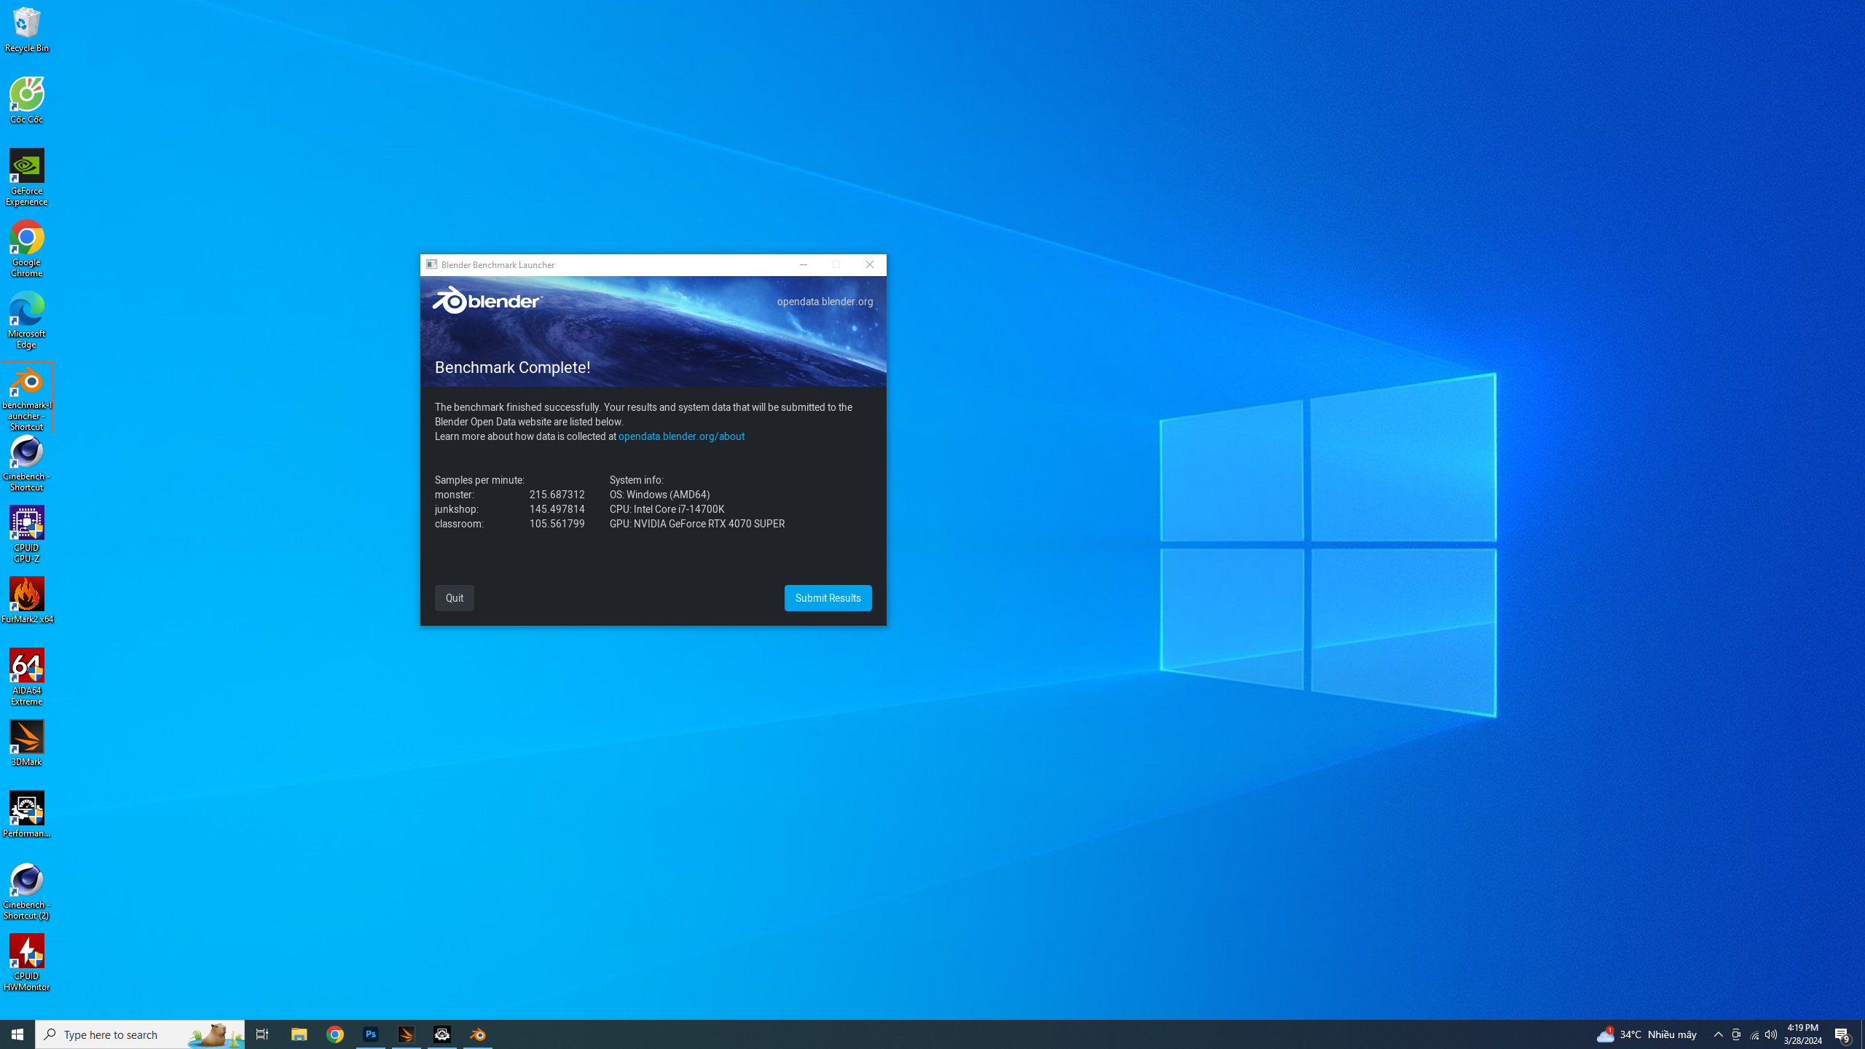Open Task View from the taskbar
This screenshot has width=1865, height=1049.
coord(262,1034)
